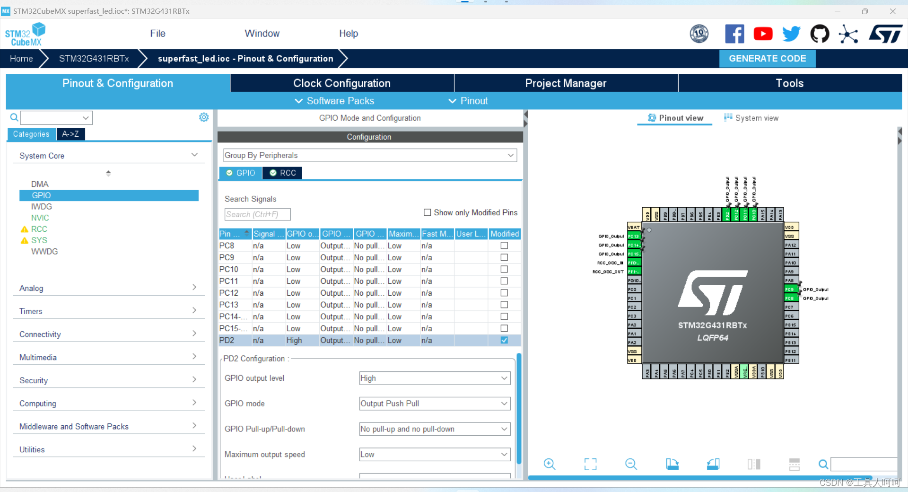Open the Twitter bird icon
Viewport: 908px width, 492px height.
point(791,34)
